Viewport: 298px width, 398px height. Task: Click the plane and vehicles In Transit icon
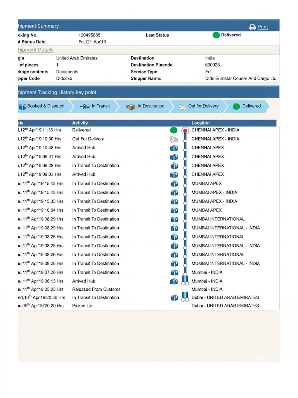pyautogui.click(x=84, y=106)
